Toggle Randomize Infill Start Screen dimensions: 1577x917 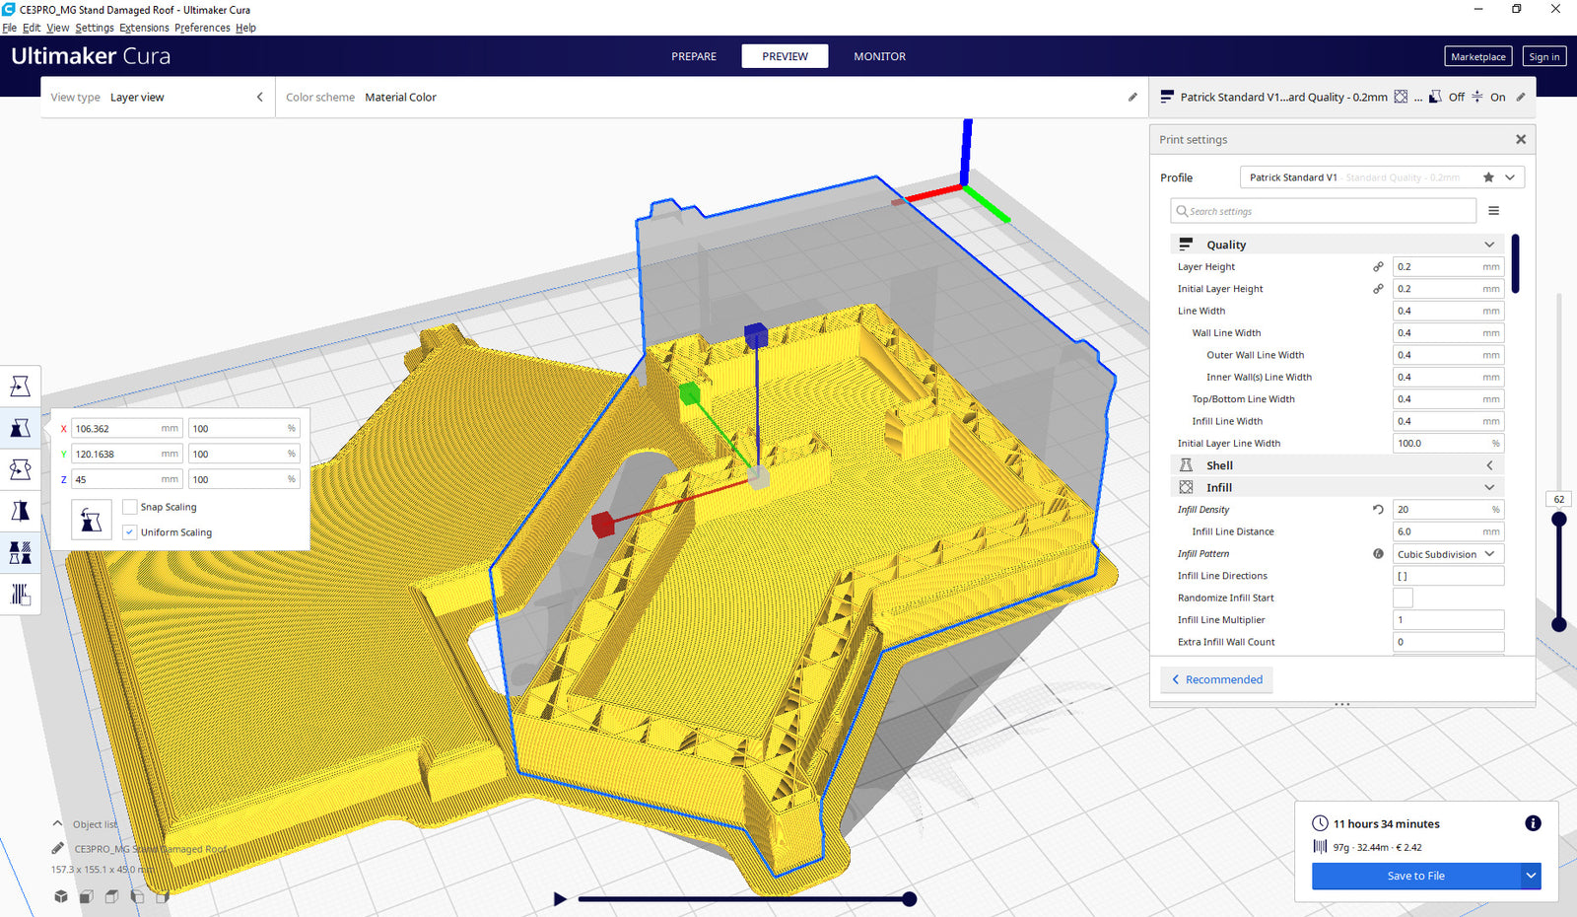pos(1402,597)
